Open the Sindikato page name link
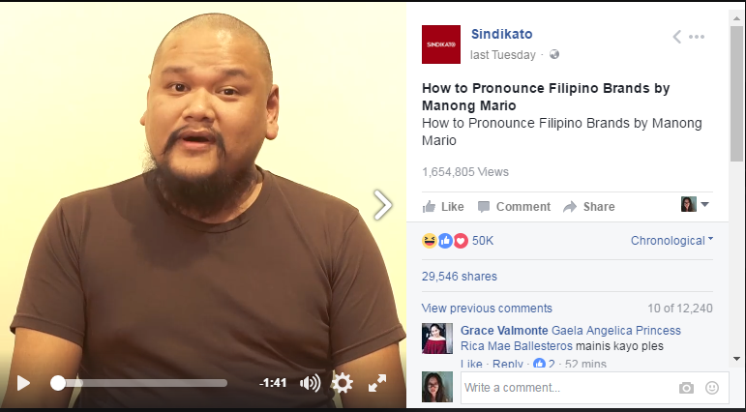 [x=502, y=34]
